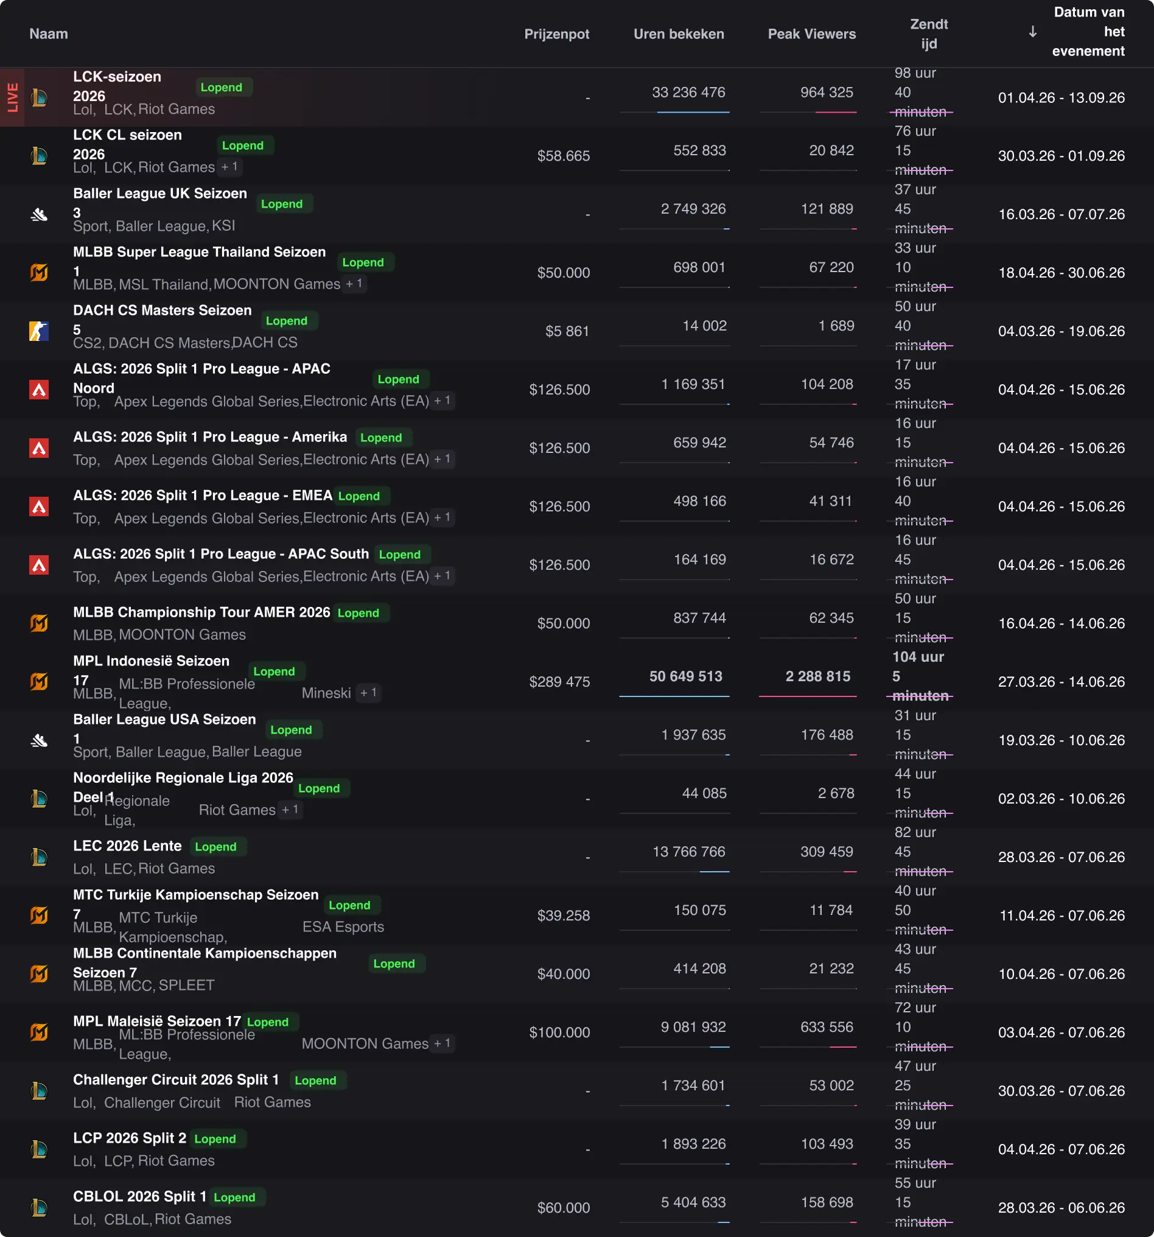Click the LoL icon for LCK-seizoen 2026
Image resolution: width=1154 pixels, height=1237 pixels.
[x=39, y=97]
